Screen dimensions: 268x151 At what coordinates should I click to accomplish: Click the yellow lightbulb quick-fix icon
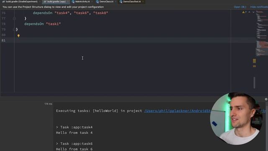(18, 36)
